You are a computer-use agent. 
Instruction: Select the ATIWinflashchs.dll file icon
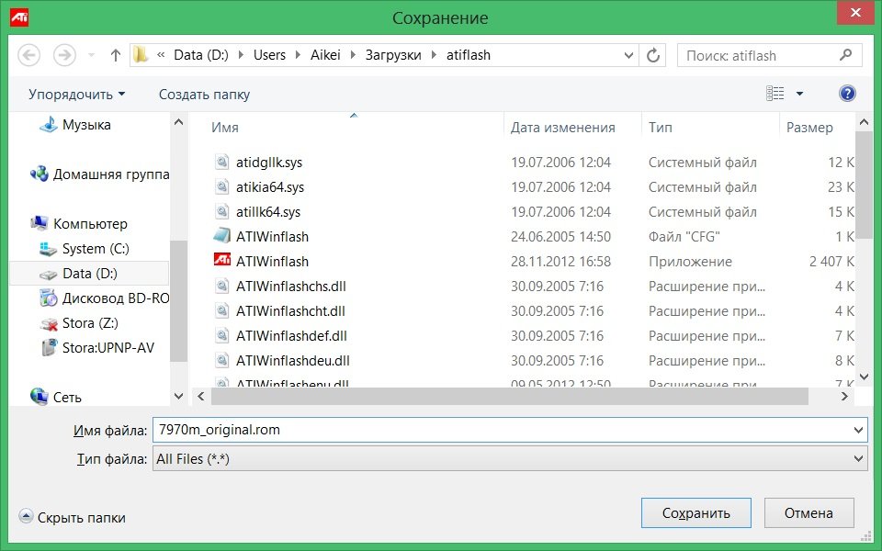[x=222, y=286]
